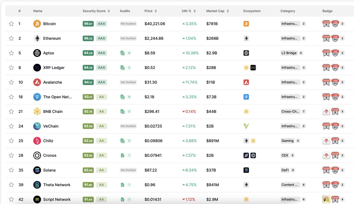The height and width of the screenshot is (204, 354).
Task: Star Ethereum as a favorite
Action: [11, 38]
